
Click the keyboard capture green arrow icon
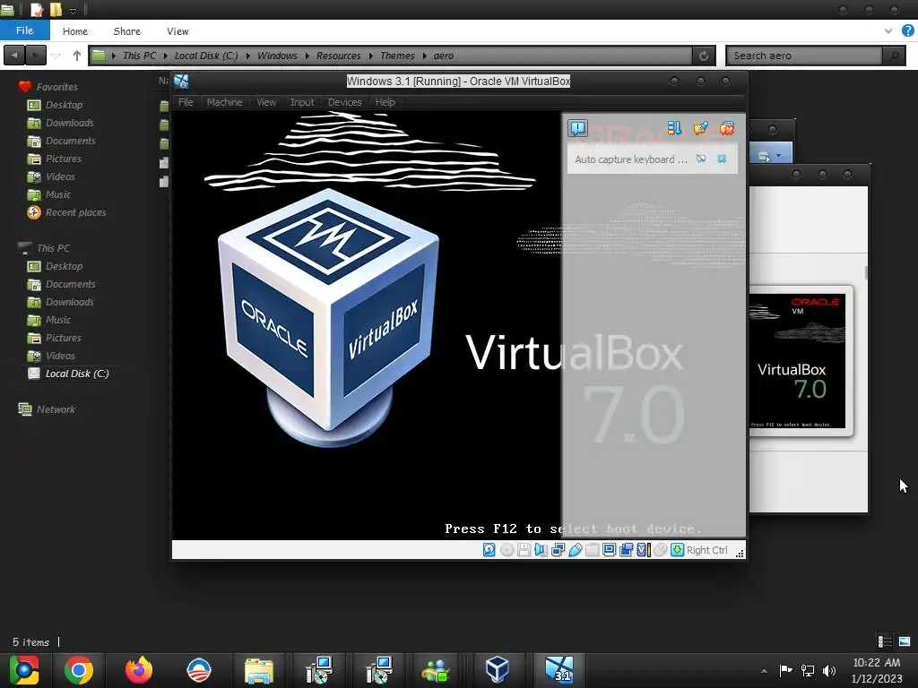678,550
